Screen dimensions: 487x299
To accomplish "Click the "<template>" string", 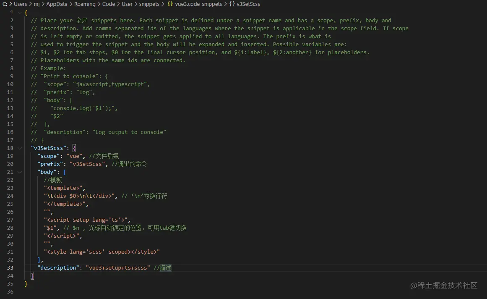I will 63,188.
